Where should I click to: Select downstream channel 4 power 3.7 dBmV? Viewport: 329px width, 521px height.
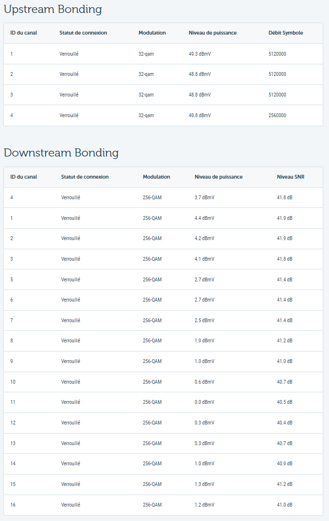pos(204,197)
